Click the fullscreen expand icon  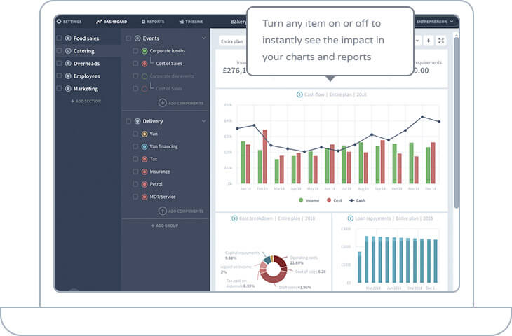(440, 41)
